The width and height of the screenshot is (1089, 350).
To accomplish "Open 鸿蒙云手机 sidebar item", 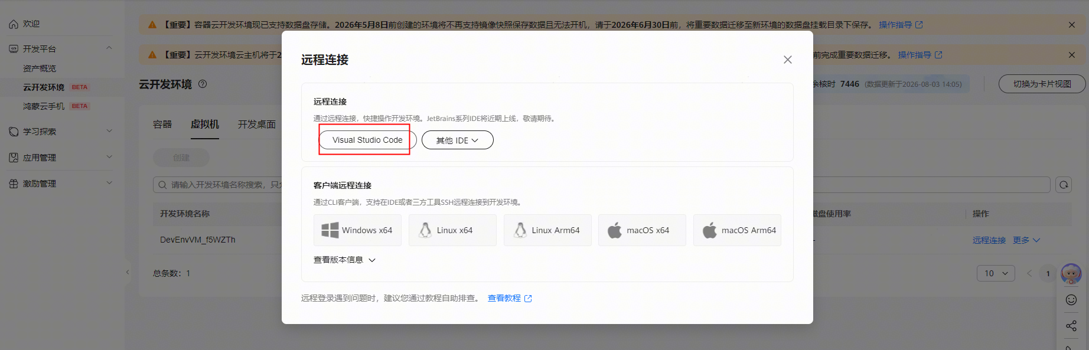I will pyautogui.click(x=44, y=106).
